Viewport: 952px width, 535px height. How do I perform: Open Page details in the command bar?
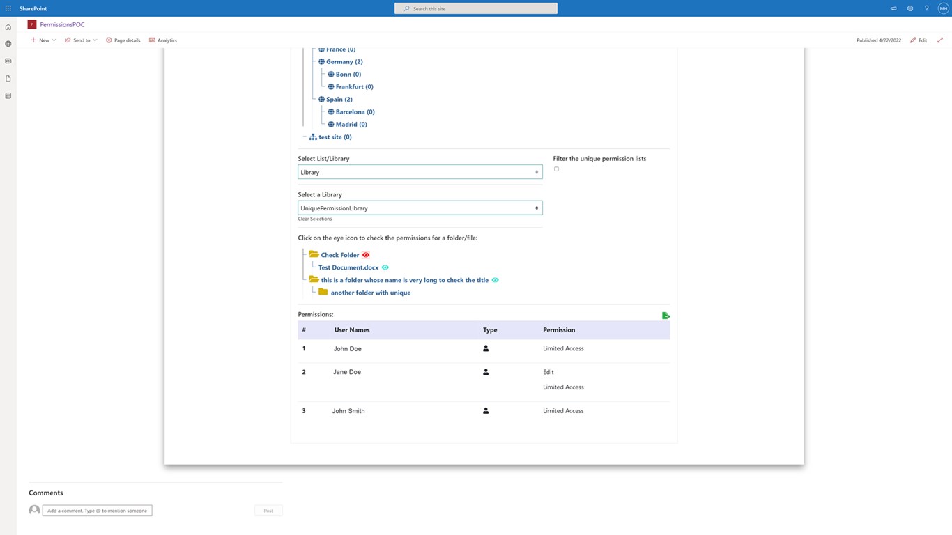point(123,40)
